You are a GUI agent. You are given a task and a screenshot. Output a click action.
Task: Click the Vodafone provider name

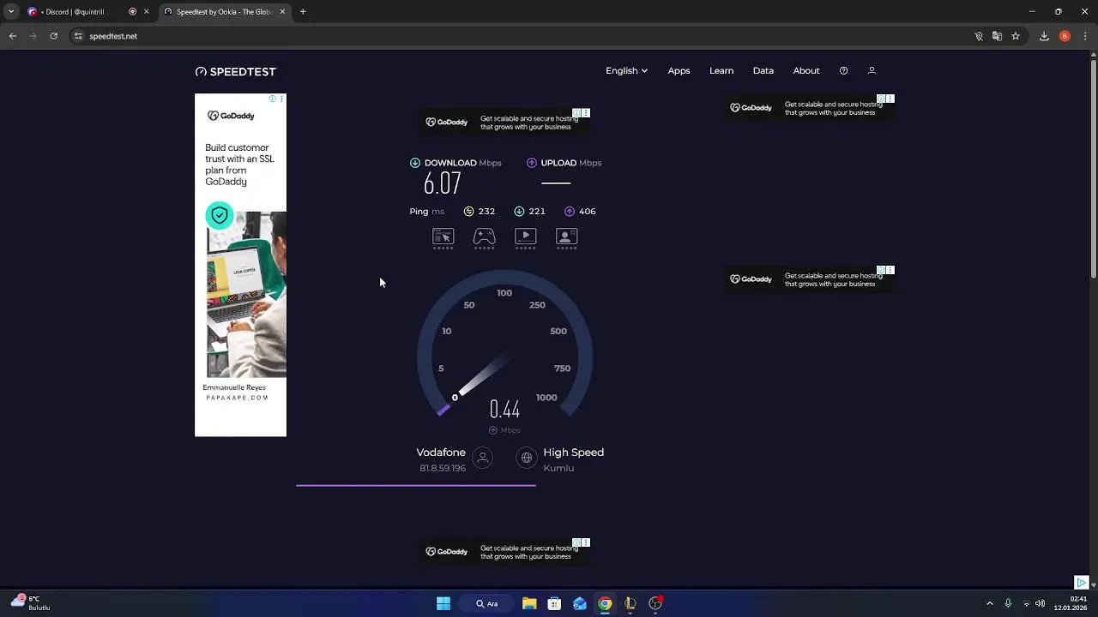click(x=441, y=452)
